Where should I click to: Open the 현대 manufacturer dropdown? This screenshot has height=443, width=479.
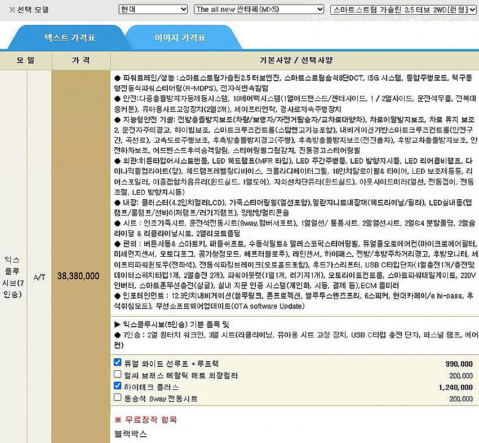pos(153,10)
